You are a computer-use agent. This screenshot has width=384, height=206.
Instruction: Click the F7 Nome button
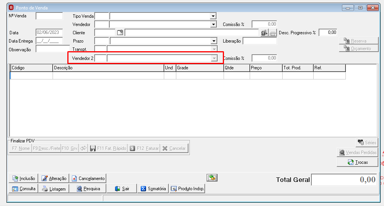(20, 148)
